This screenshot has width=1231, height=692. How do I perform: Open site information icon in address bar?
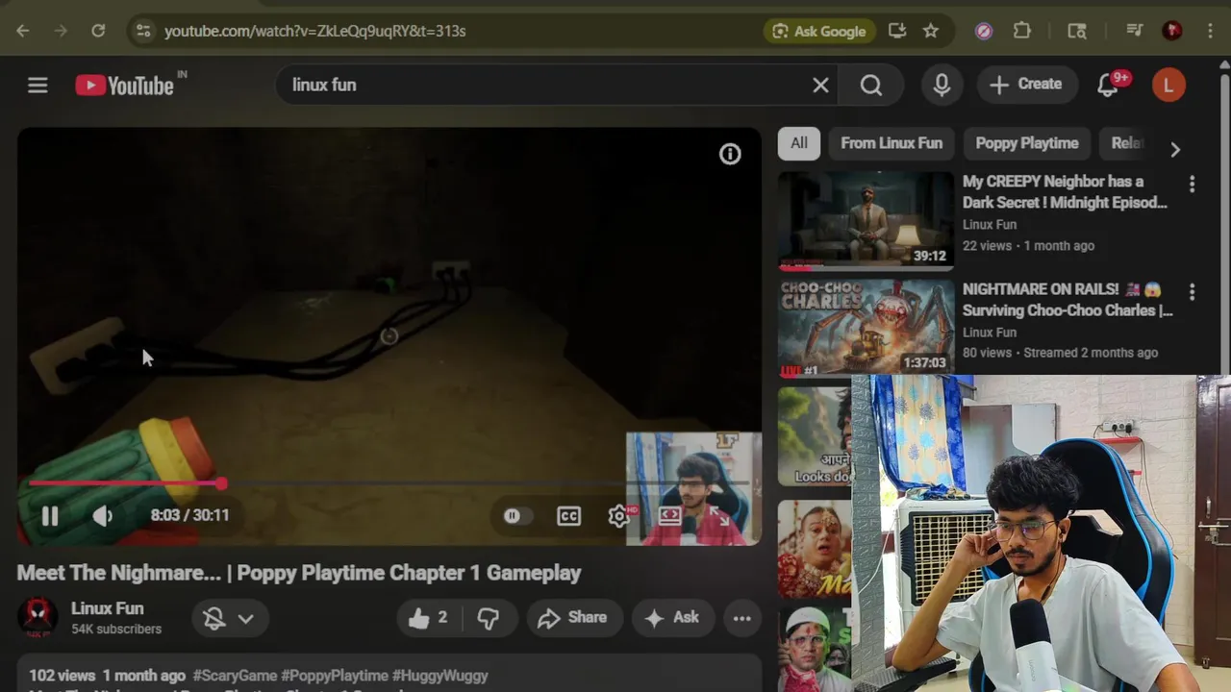(143, 31)
